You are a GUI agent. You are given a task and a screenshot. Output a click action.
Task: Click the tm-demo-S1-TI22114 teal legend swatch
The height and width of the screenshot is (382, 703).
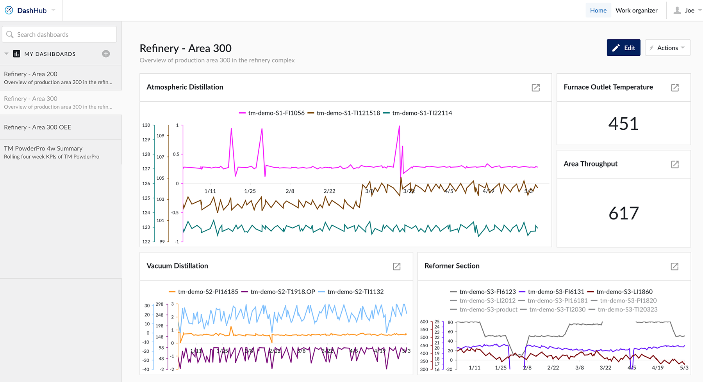pos(386,113)
